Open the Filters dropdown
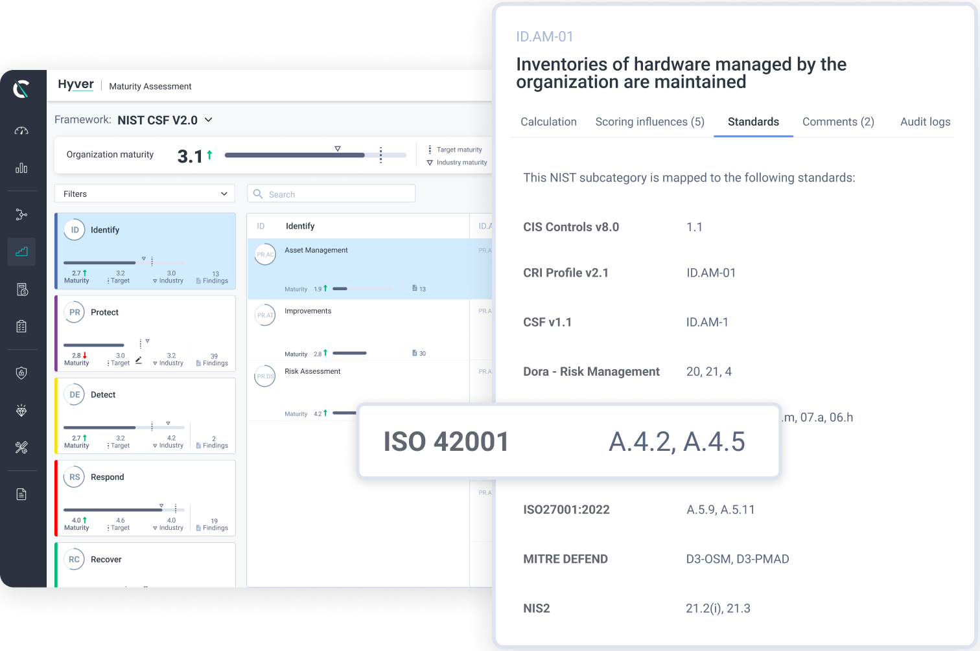 (x=144, y=193)
